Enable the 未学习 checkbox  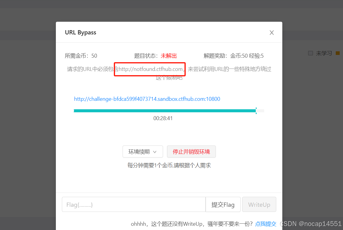[x=310, y=53]
